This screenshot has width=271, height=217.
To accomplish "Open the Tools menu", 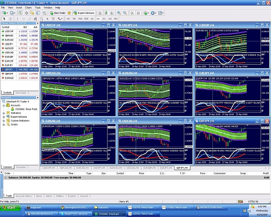I will point(38,8).
